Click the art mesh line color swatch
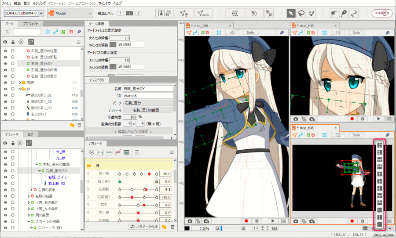 [x=113, y=45]
